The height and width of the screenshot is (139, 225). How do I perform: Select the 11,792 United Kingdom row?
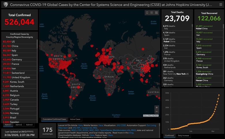click(x=19, y=77)
